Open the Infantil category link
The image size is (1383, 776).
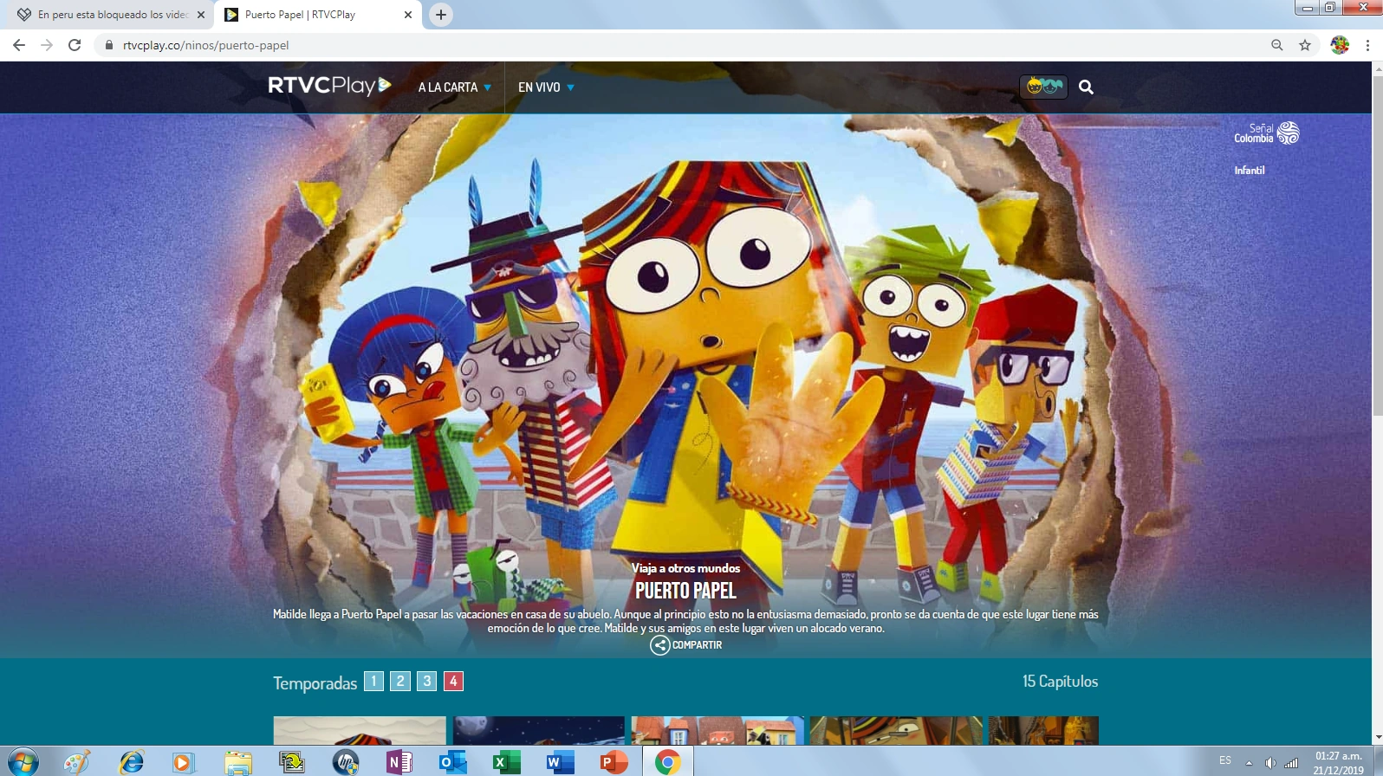click(1250, 171)
